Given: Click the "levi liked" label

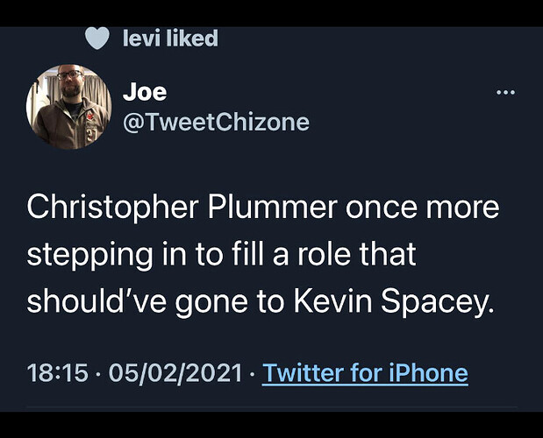Looking at the screenshot, I should coord(171,39).
